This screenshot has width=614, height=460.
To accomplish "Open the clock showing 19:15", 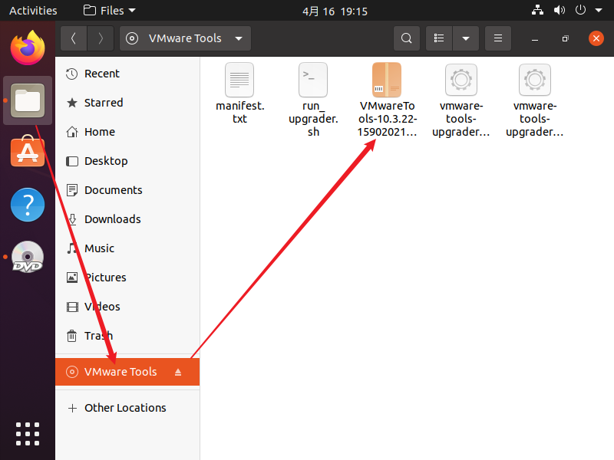I will pos(335,11).
